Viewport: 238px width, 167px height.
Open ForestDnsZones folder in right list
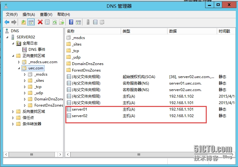84,70
